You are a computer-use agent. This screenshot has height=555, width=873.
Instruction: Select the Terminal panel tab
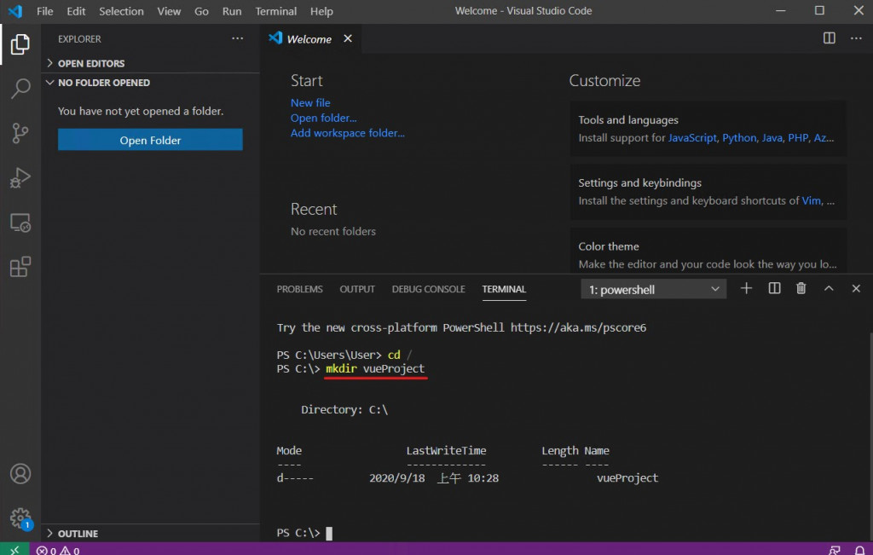(x=504, y=289)
